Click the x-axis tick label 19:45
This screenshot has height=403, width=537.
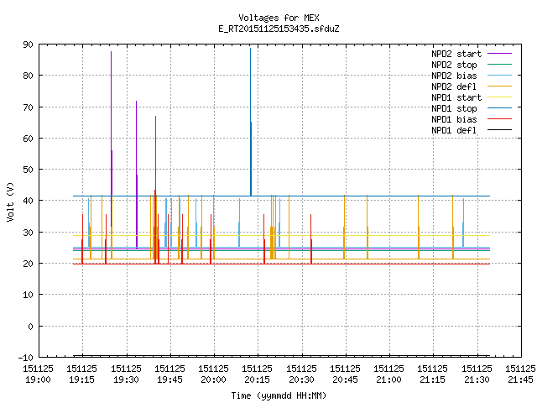click(169, 379)
